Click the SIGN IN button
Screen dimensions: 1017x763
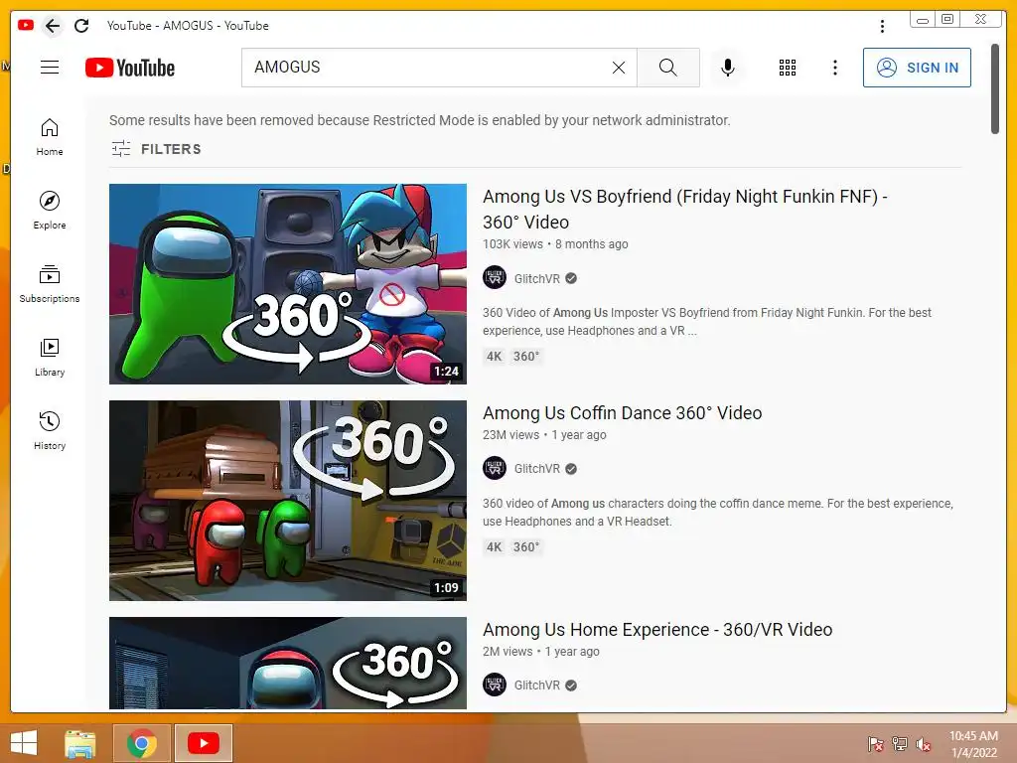click(x=917, y=68)
